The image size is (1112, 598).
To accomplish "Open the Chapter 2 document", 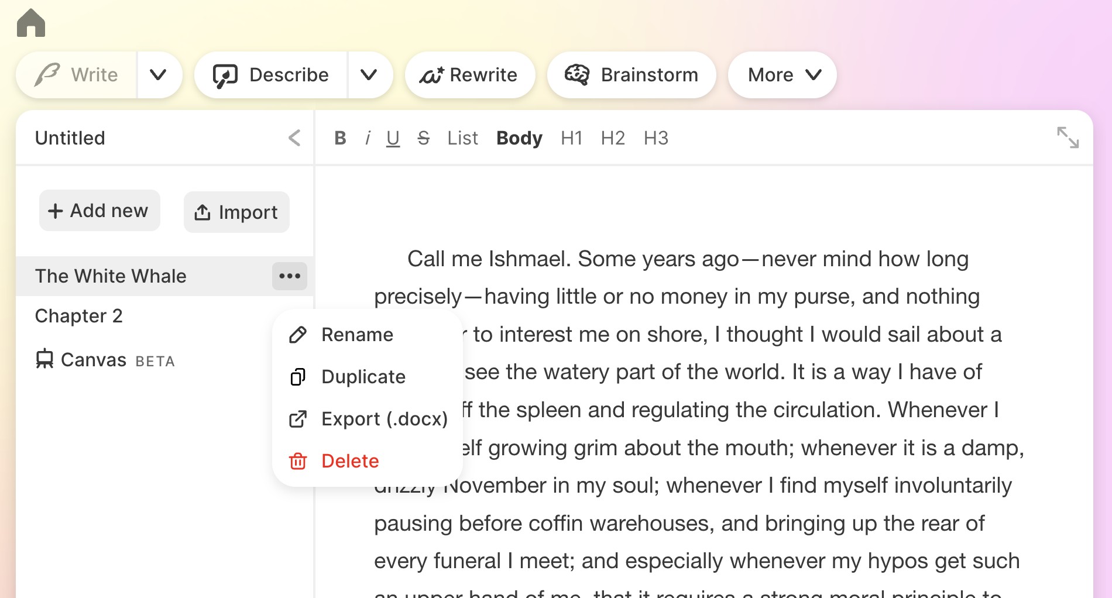I will point(79,316).
